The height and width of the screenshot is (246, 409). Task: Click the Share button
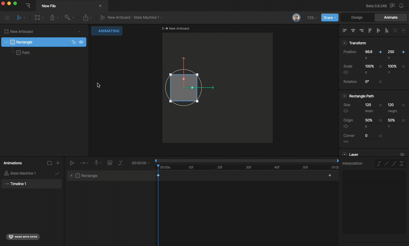pos(330,18)
